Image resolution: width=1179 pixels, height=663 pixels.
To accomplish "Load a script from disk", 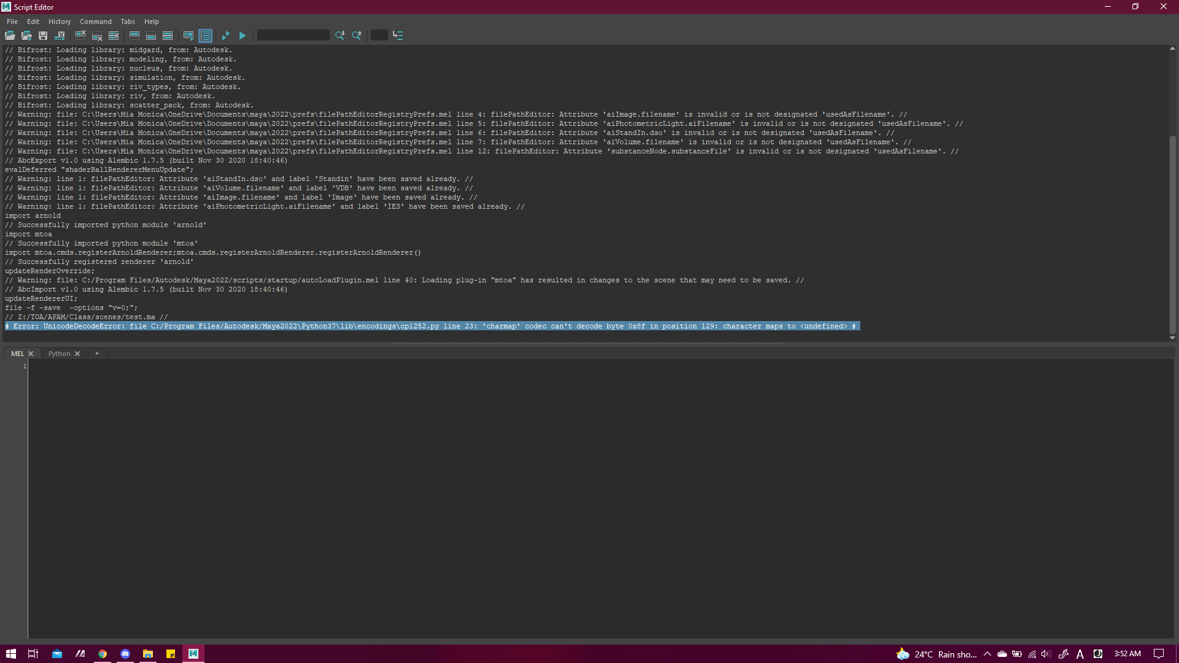I will 10,35.
